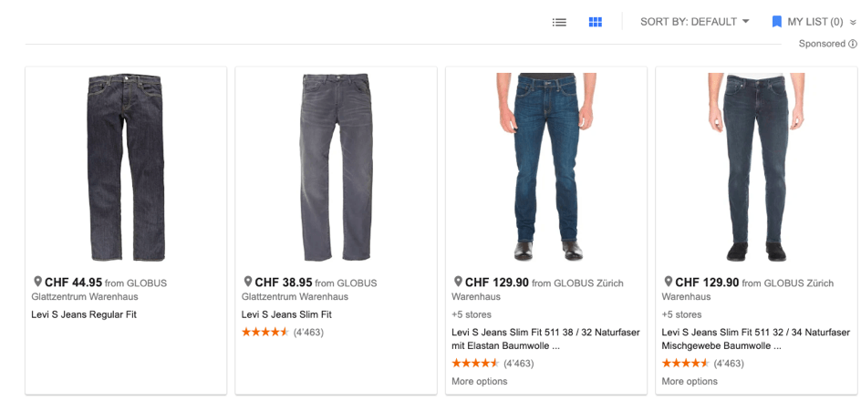This screenshot has height=401, width=861.
Task: Open Levi S Jeans Slim Fit link
Action: (x=286, y=314)
